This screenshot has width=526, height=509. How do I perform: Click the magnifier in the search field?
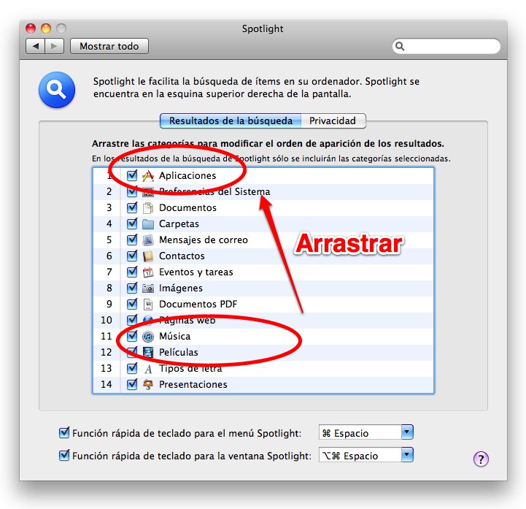(x=400, y=46)
